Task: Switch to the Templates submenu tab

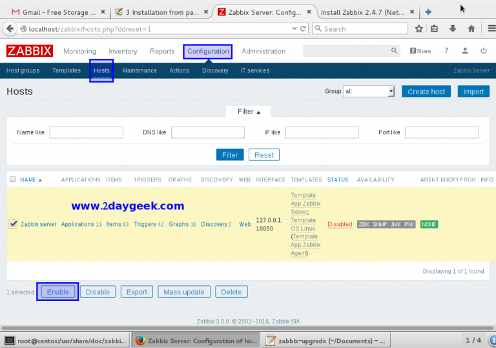Action: [67, 71]
